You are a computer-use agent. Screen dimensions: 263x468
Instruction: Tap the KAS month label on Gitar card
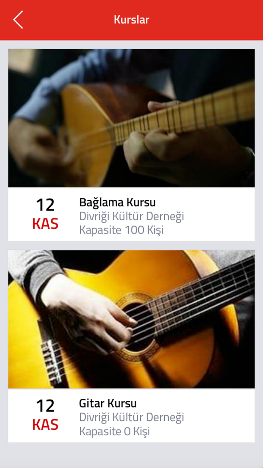45,425
